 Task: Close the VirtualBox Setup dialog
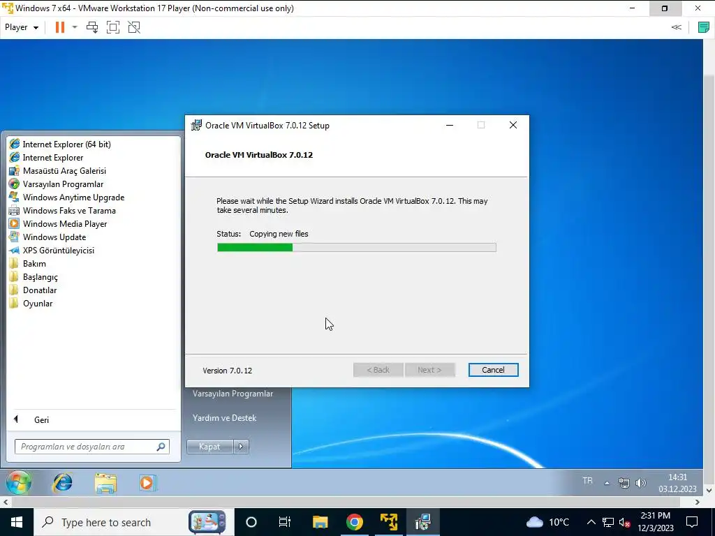(513, 126)
